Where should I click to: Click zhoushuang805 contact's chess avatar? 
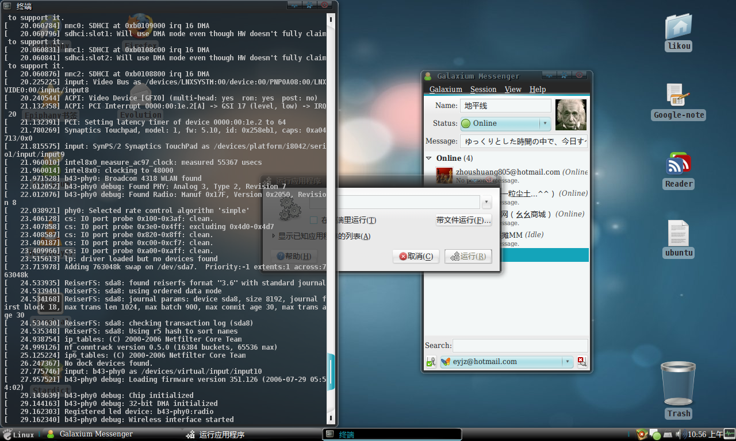(444, 176)
